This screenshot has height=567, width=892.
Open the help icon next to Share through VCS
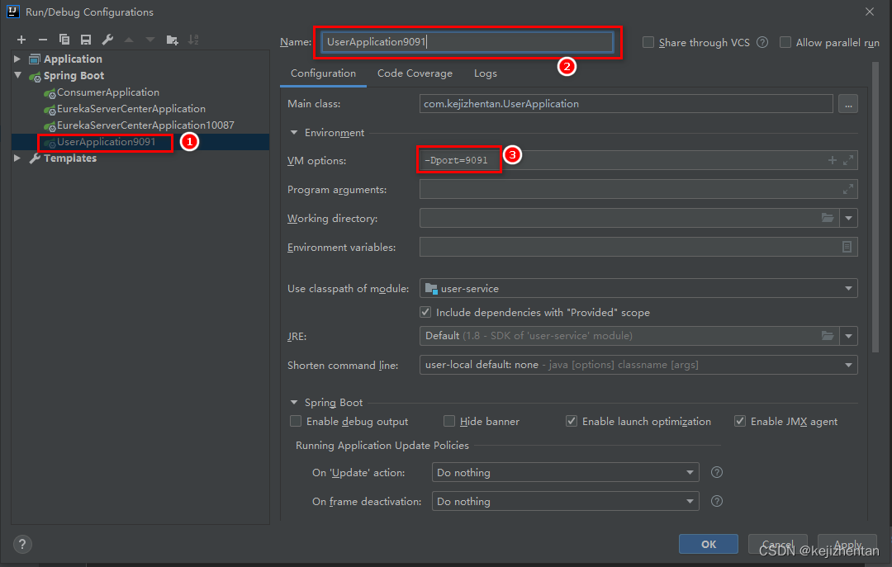coord(762,42)
